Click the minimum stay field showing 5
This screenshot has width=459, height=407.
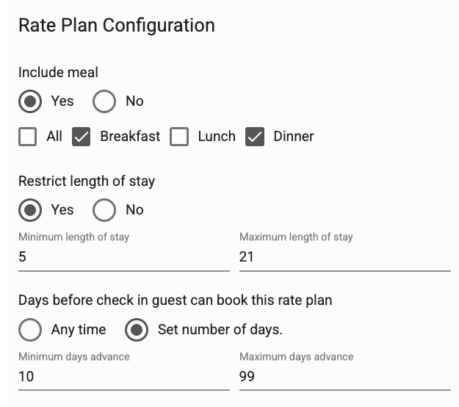point(123,257)
